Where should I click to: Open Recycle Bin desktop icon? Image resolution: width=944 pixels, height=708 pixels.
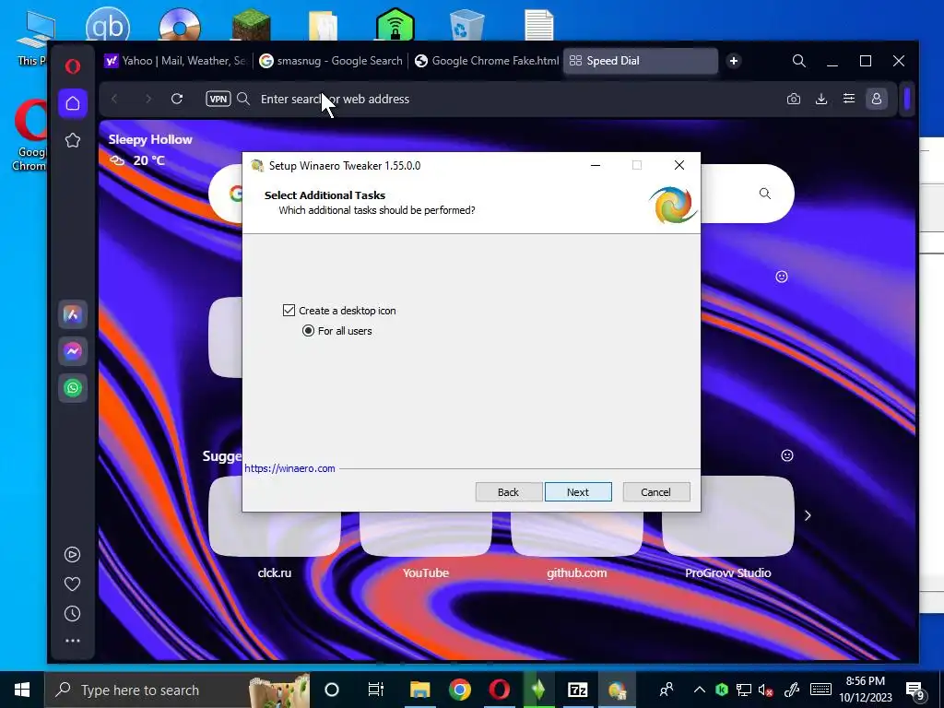(466, 26)
